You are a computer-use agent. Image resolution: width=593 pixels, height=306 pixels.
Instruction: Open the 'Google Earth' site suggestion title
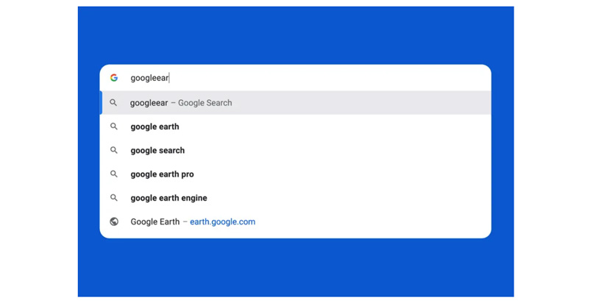pyautogui.click(x=155, y=221)
